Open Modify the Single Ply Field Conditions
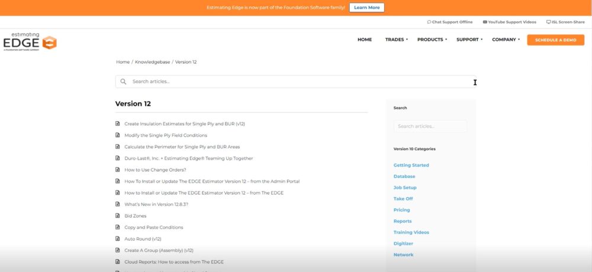Screen dimensions: 592x272 pos(166,135)
